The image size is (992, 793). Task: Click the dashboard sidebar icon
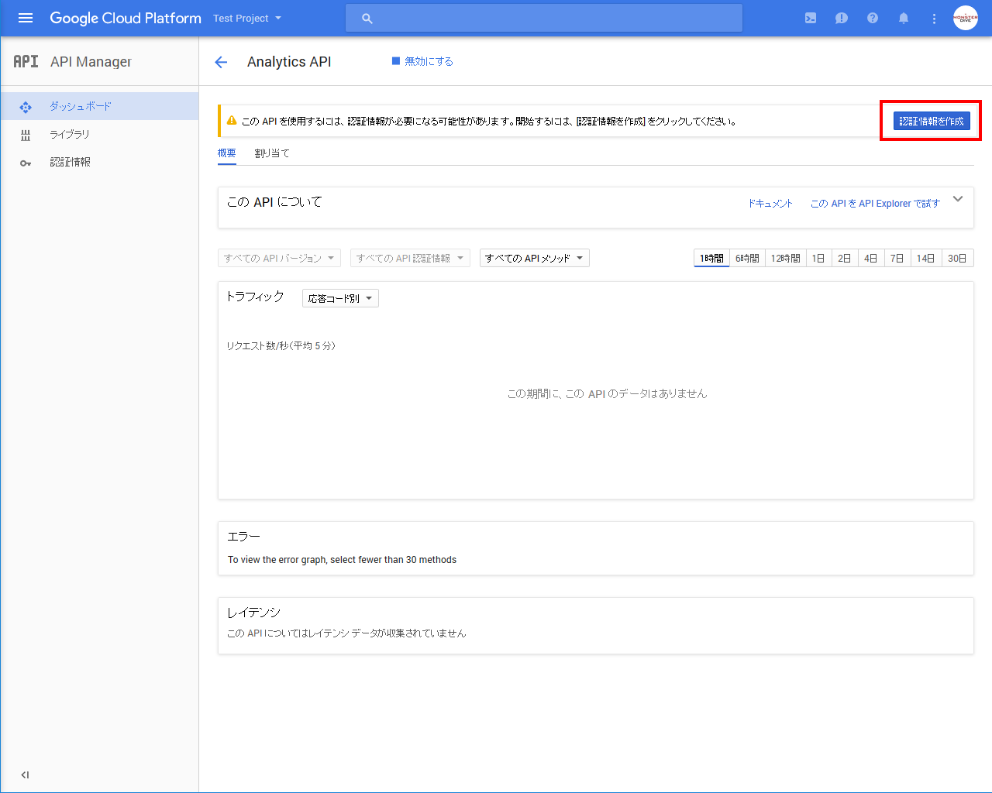coord(26,107)
